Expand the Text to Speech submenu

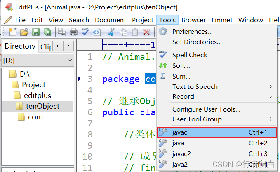coord(217,87)
